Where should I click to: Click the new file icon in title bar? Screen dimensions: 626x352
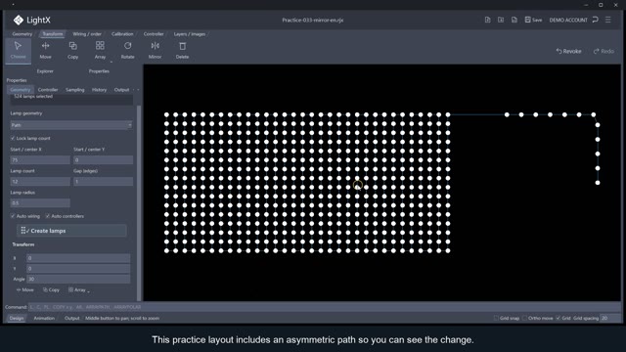[x=487, y=20]
